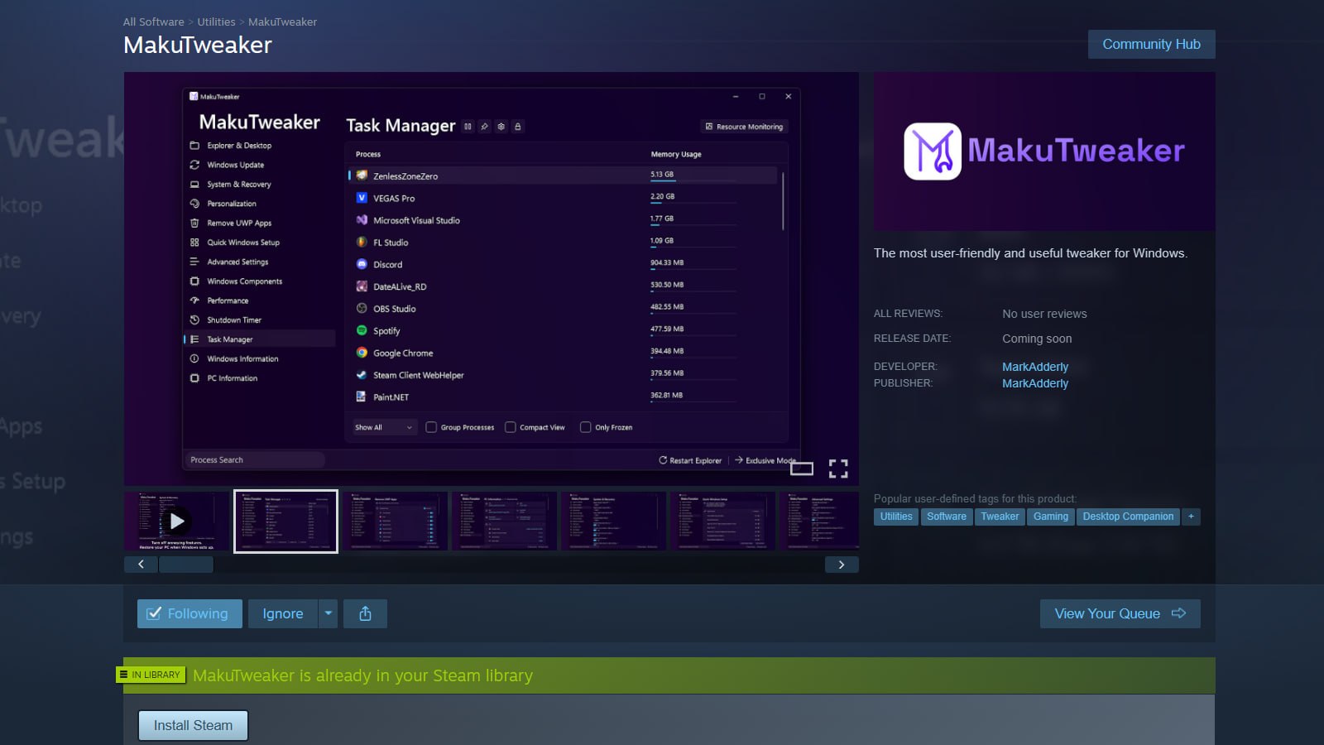Check the Group Processes box in preview
This screenshot has width=1324, height=745.
[431, 427]
